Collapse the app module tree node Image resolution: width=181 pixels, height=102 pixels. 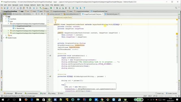[4, 16]
